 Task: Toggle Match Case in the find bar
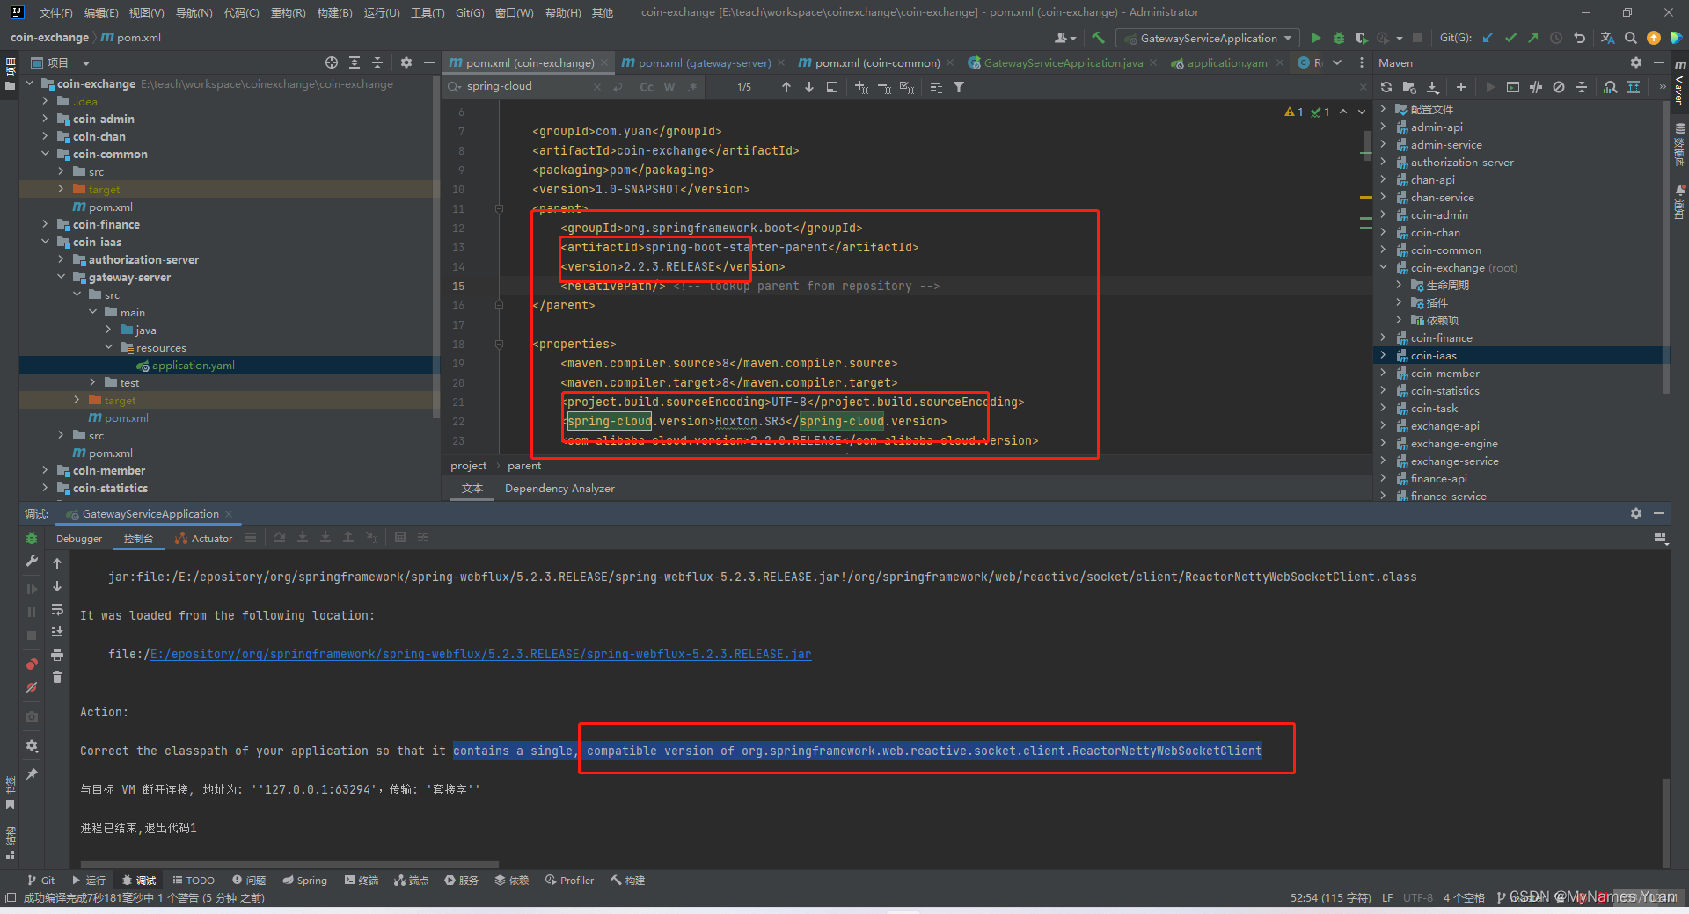tap(647, 87)
